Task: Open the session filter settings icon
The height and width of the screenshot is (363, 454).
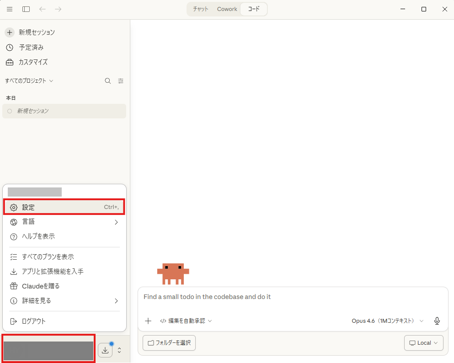Action: click(121, 81)
